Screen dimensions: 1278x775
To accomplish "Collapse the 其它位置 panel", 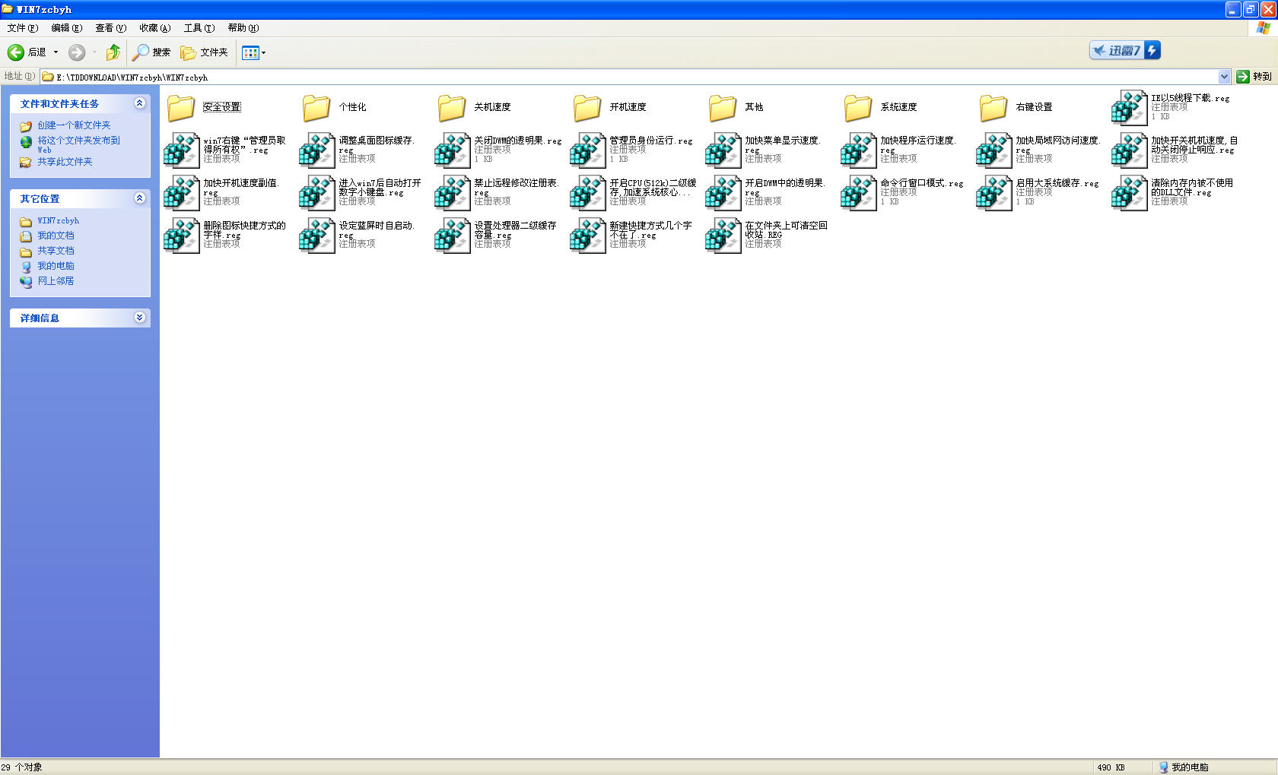I will 139,198.
